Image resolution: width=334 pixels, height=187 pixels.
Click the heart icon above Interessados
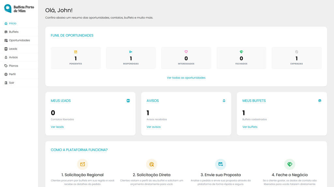(186, 52)
